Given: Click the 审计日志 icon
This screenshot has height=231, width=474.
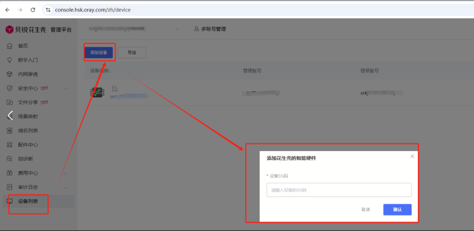Looking at the screenshot, I should tap(9, 187).
